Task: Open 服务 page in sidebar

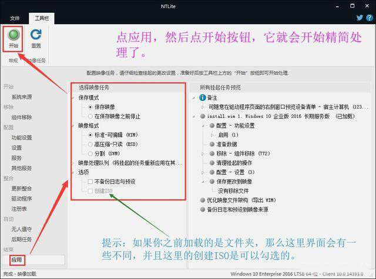Action: (16, 158)
